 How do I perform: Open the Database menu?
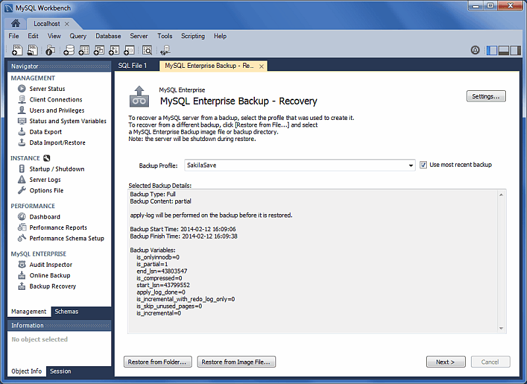point(108,36)
